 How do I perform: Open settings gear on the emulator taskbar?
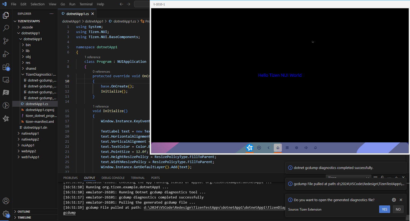click(297, 148)
